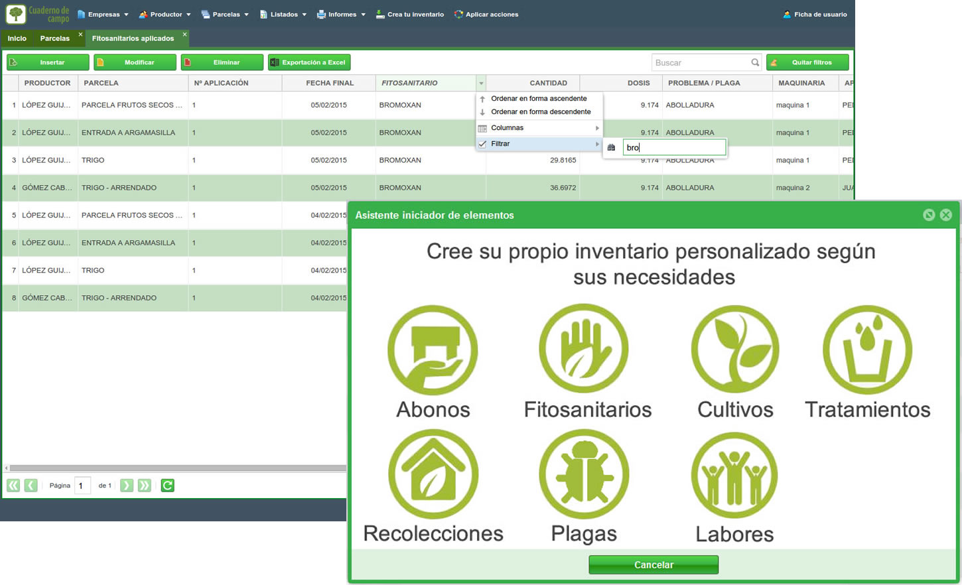Select row 4 TRIGO - ARRENDADO cell
962x585 pixels.
tap(133, 188)
